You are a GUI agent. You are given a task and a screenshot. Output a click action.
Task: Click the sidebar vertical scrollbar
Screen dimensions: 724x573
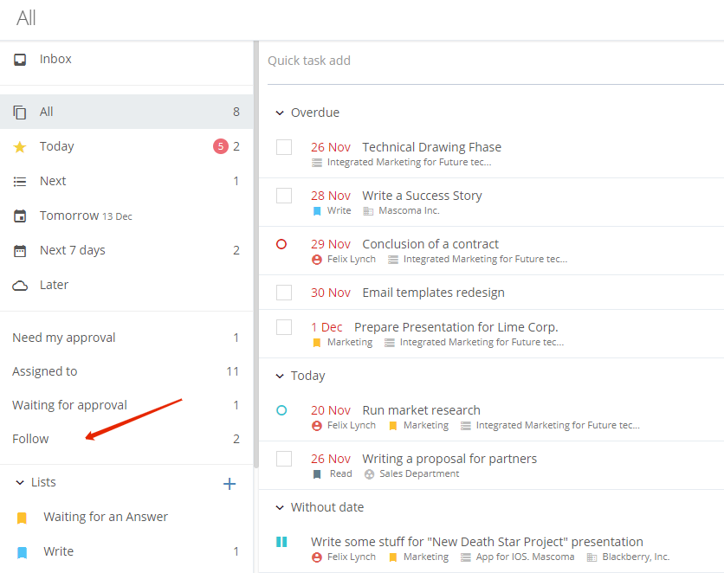255,254
